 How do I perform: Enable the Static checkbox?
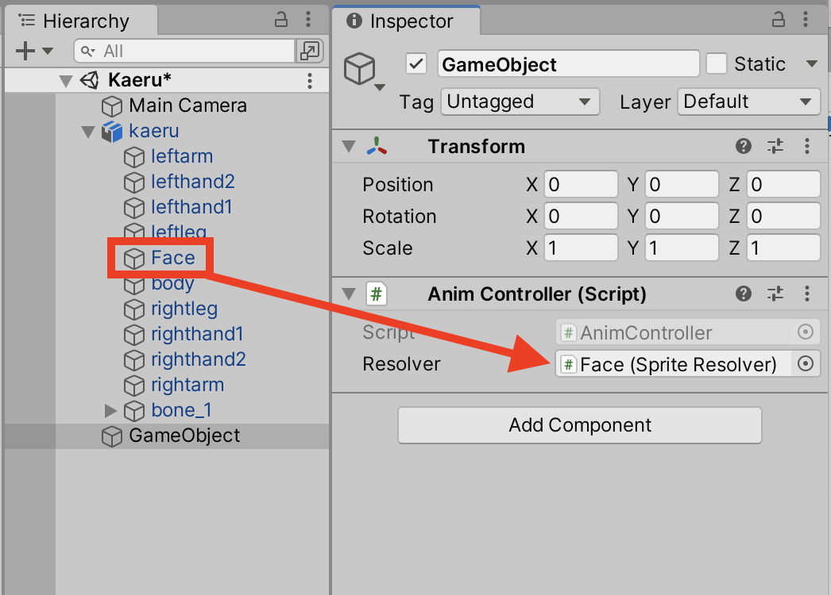point(716,64)
